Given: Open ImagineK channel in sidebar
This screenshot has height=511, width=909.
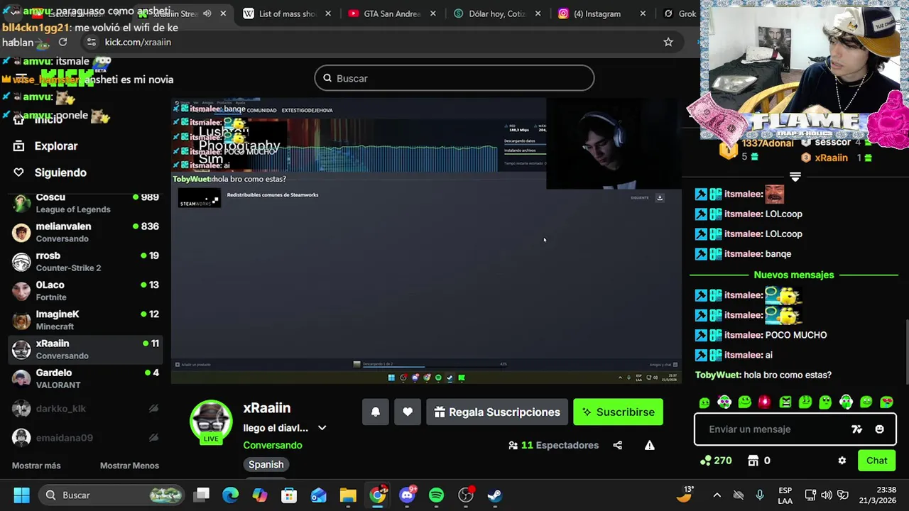Looking at the screenshot, I should point(85,320).
